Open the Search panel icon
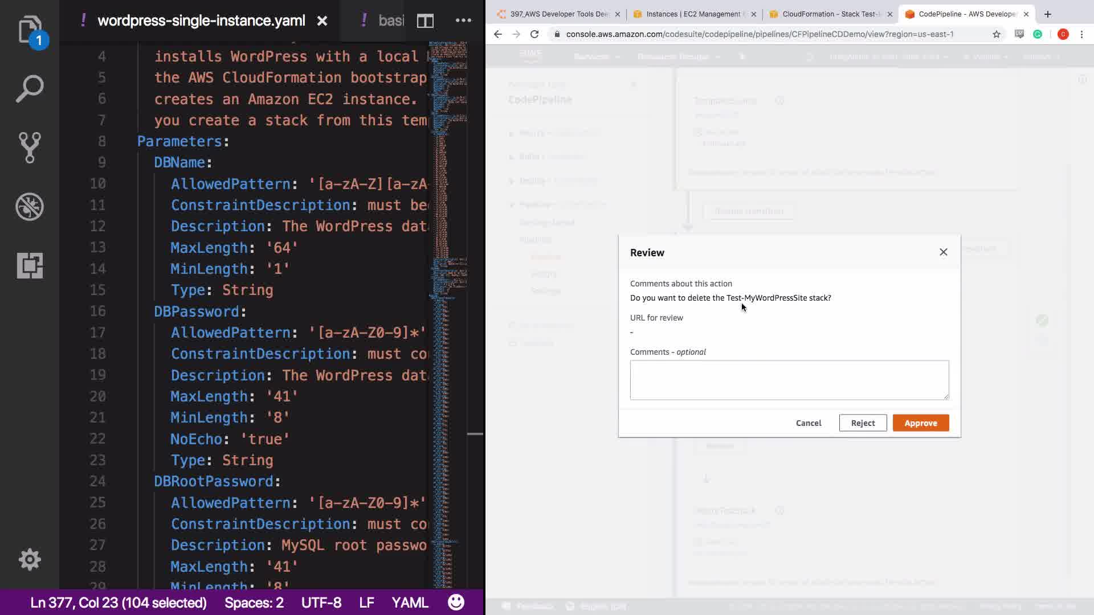The image size is (1094, 615). click(x=30, y=89)
